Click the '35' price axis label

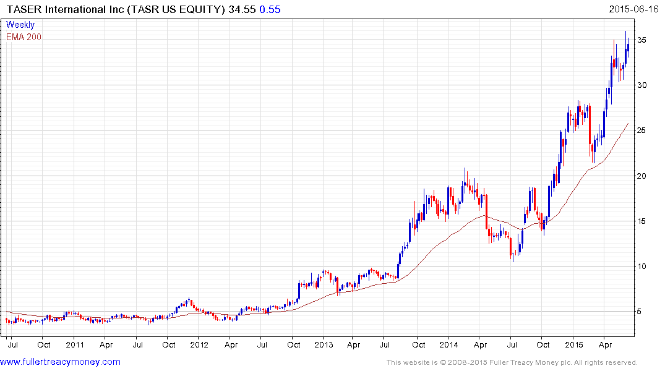[x=641, y=40]
